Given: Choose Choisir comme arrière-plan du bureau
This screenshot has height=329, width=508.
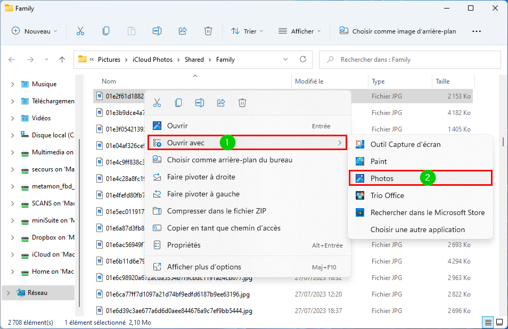Looking at the screenshot, I should (x=248, y=160).
